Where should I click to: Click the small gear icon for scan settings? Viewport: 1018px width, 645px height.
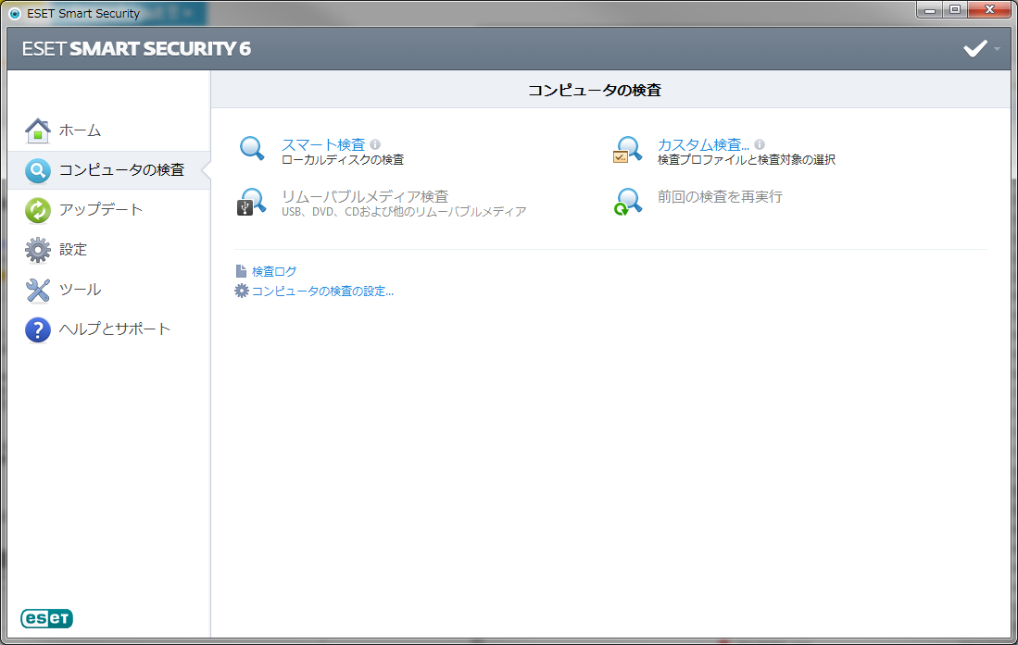pos(242,291)
